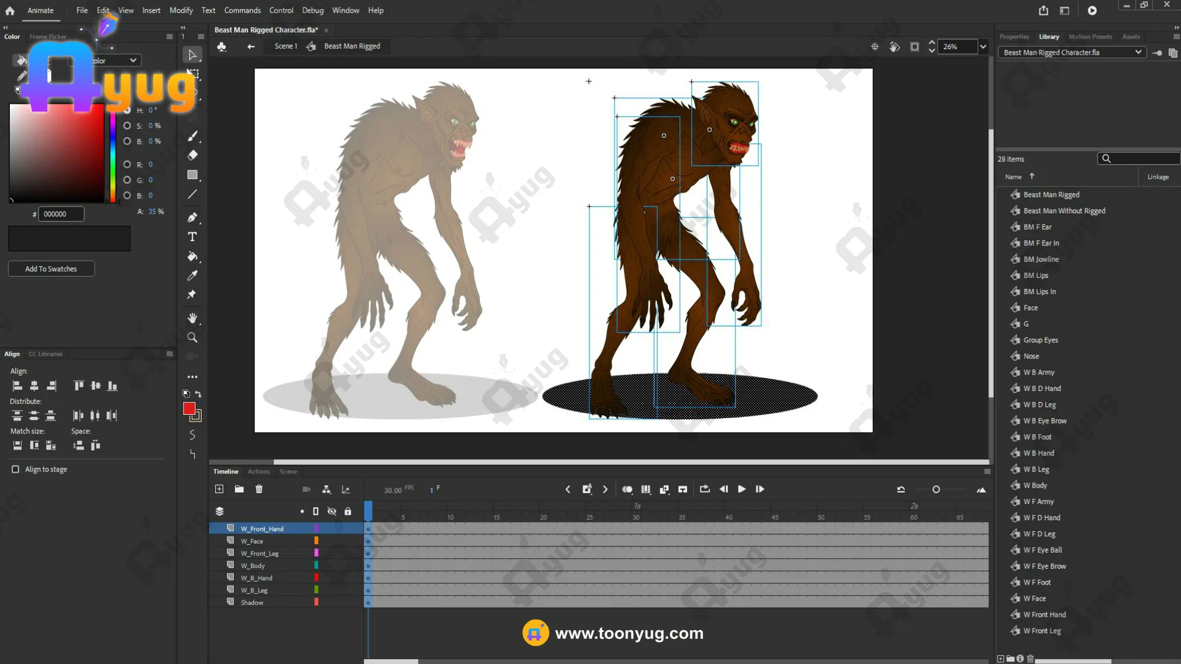1181x664 pixels.
Task: Select the Eraser tool
Action: [193, 156]
